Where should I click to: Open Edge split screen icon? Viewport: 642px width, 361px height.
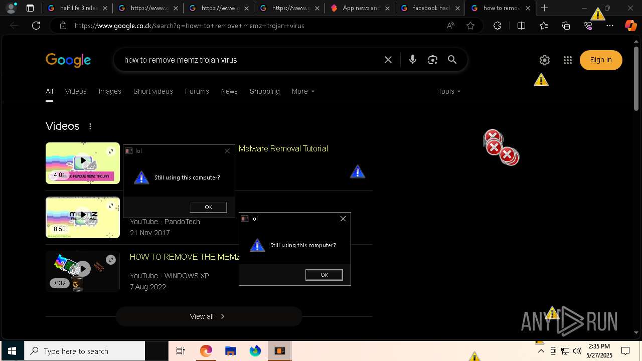521,26
